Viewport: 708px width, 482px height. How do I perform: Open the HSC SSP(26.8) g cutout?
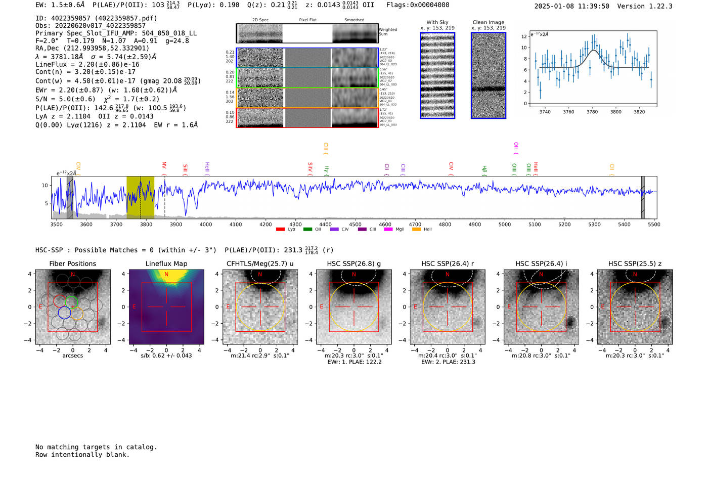click(354, 307)
